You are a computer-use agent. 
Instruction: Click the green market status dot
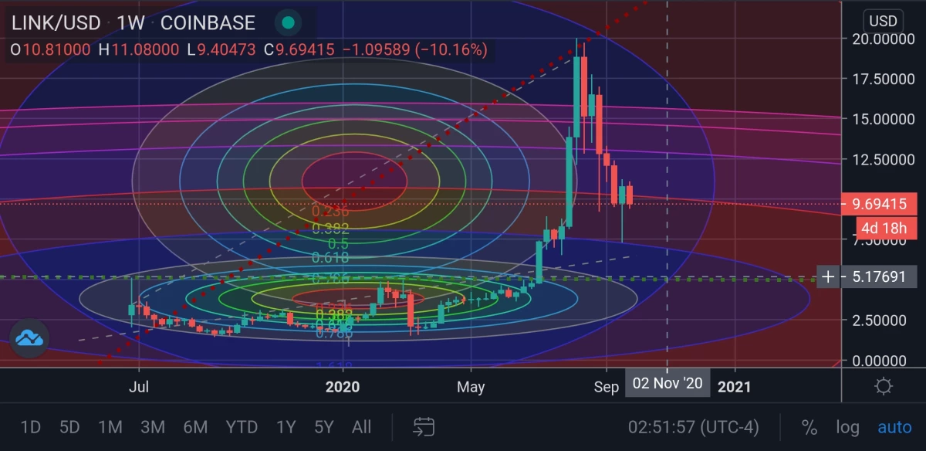pos(288,22)
